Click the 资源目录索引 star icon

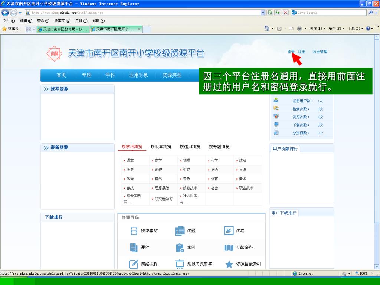(x=229, y=264)
